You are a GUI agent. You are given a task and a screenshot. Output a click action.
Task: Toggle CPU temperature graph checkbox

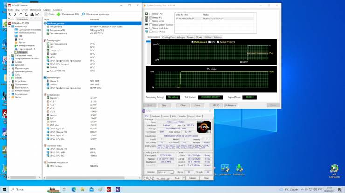210,42
